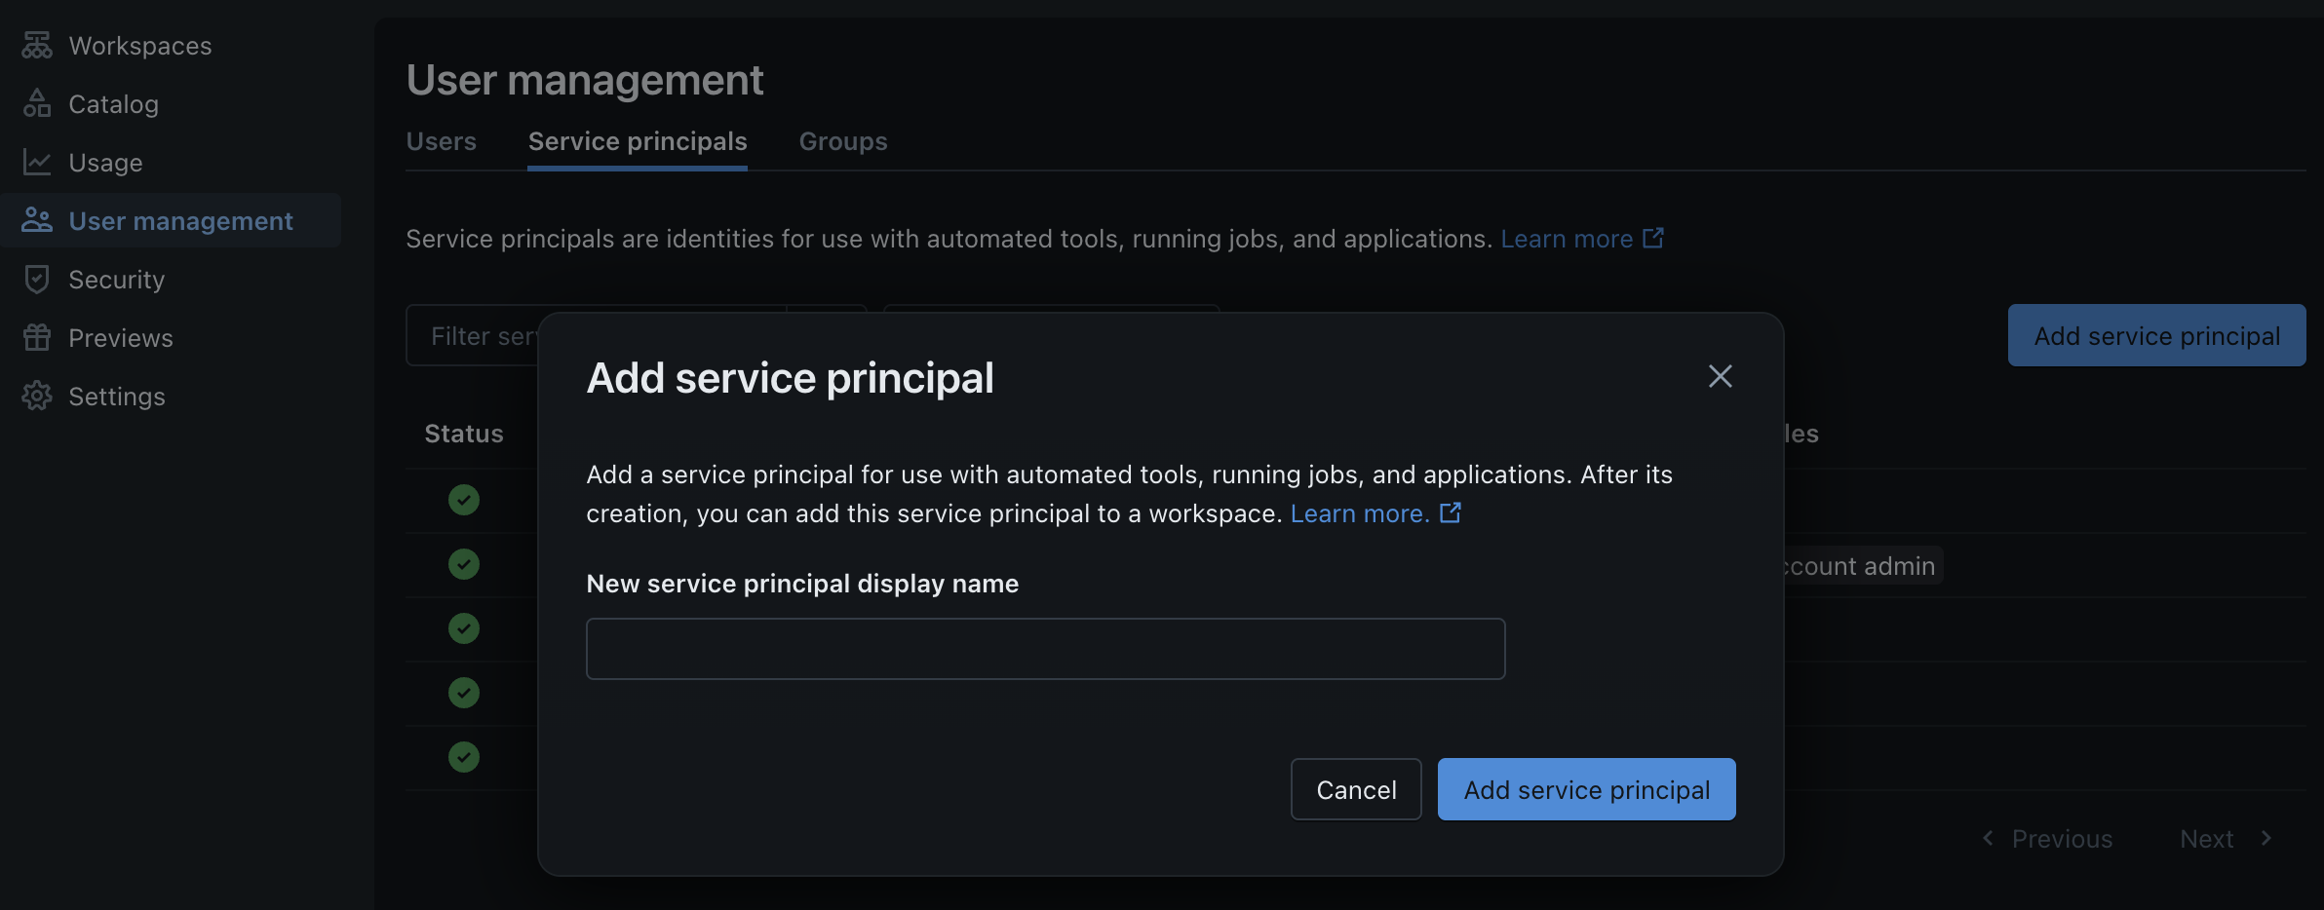Screen dimensions: 2324x910
Task: Open the Workspaces section in sidebar
Action: (139, 45)
